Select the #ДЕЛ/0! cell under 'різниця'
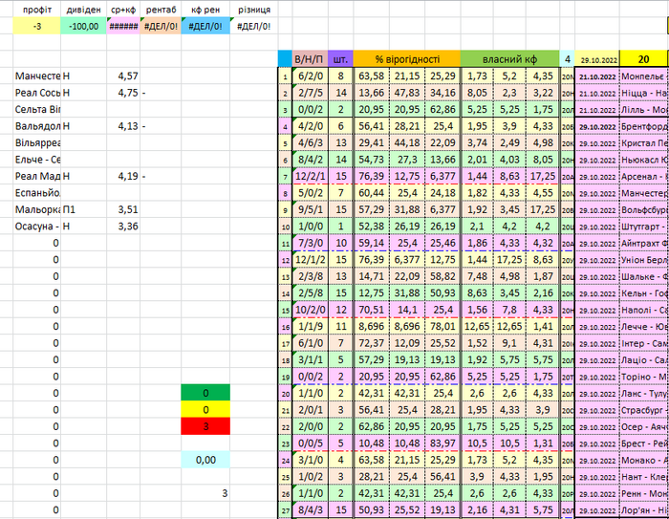 click(x=254, y=26)
